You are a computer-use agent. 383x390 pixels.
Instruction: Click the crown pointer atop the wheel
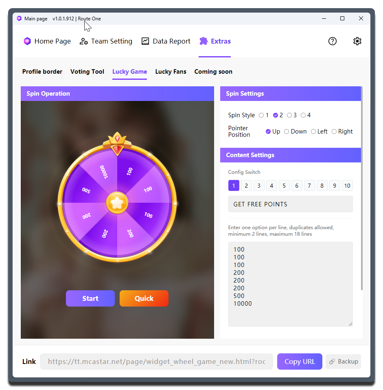click(117, 143)
